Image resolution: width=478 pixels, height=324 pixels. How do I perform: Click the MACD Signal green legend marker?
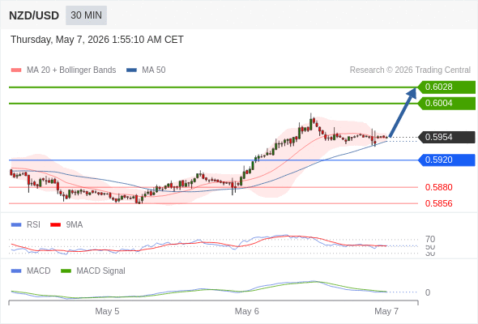click(66, 271)
